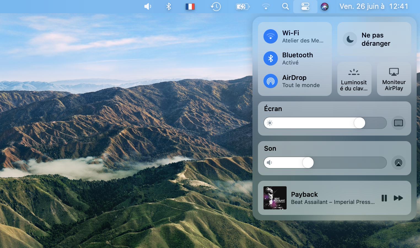420x248 pixels.
Task: Click the Bluetooth icon in the menu bar
Action: tap(169, 6)
